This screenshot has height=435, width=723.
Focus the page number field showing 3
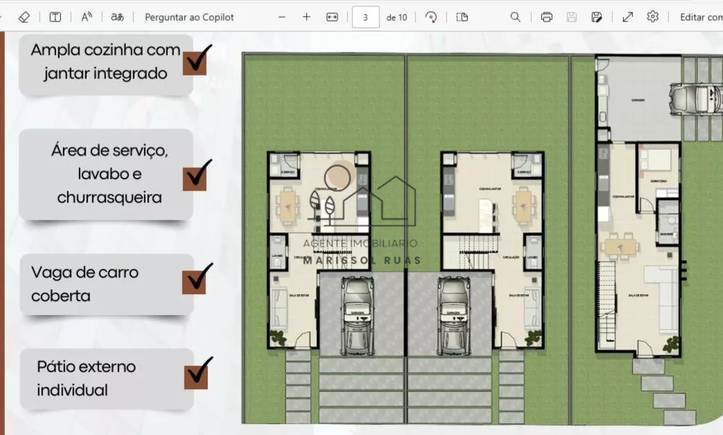tap(365, 17)
